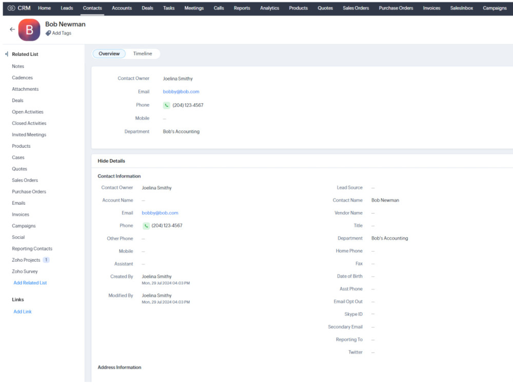Click Add Related List link
The height and width of the screenshot is (385, 513).
pos(30,283)
